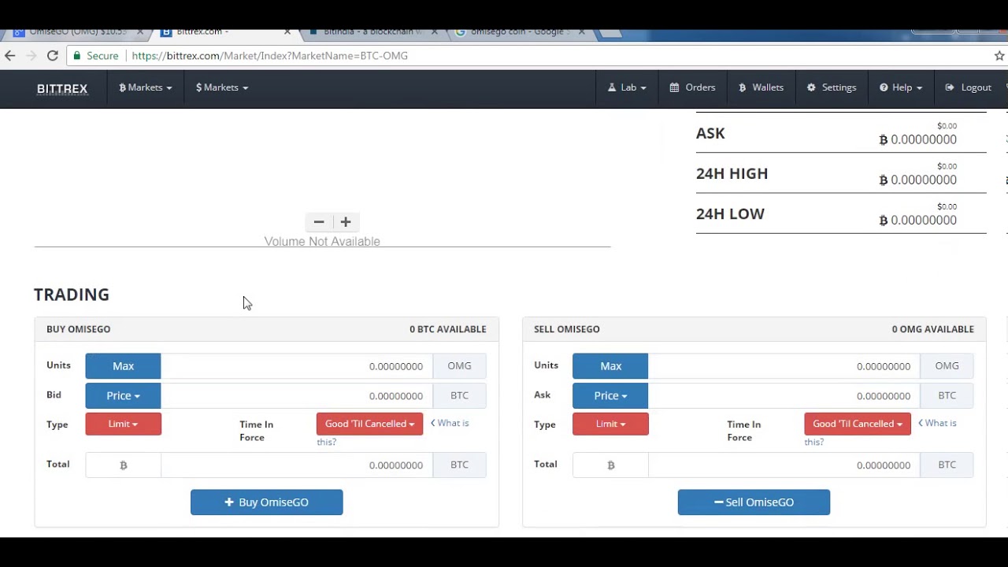Image resolution: width=1008 pixels, height=567 pixels.
Task: Click the bitcoin icon in sell Total row
Action: (610, 465)
